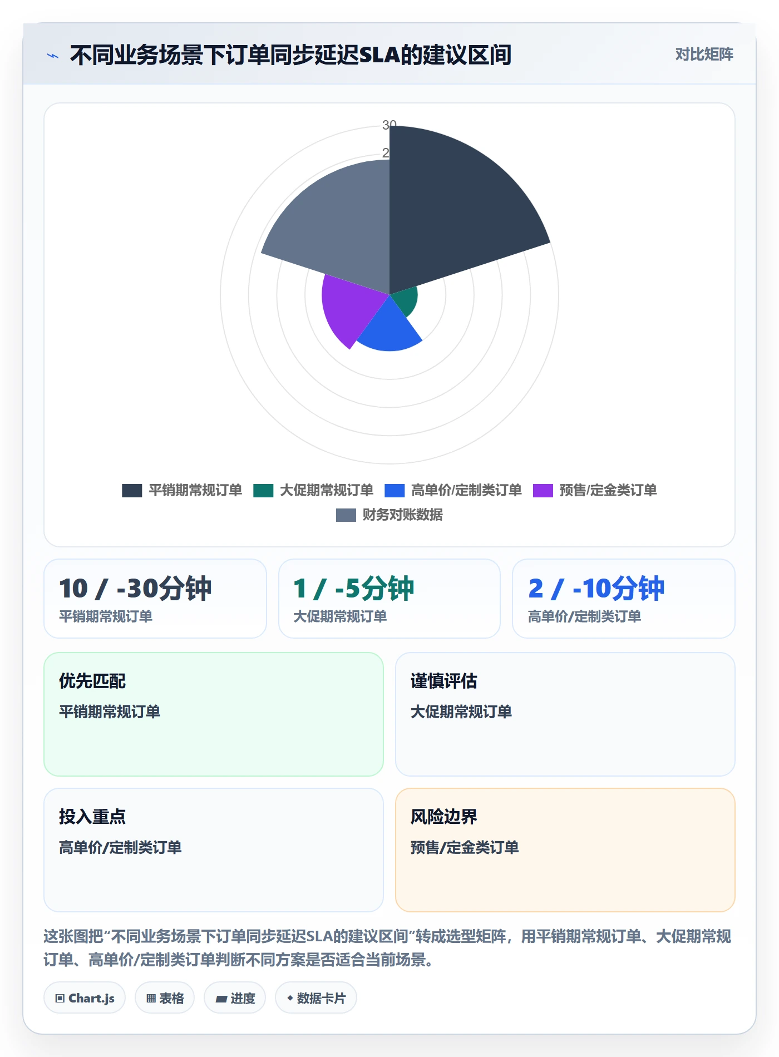
Task: Click 大促期常规订单 text in 谨慎评估 card
Action: pyautogui.click(x=461, y=712)
